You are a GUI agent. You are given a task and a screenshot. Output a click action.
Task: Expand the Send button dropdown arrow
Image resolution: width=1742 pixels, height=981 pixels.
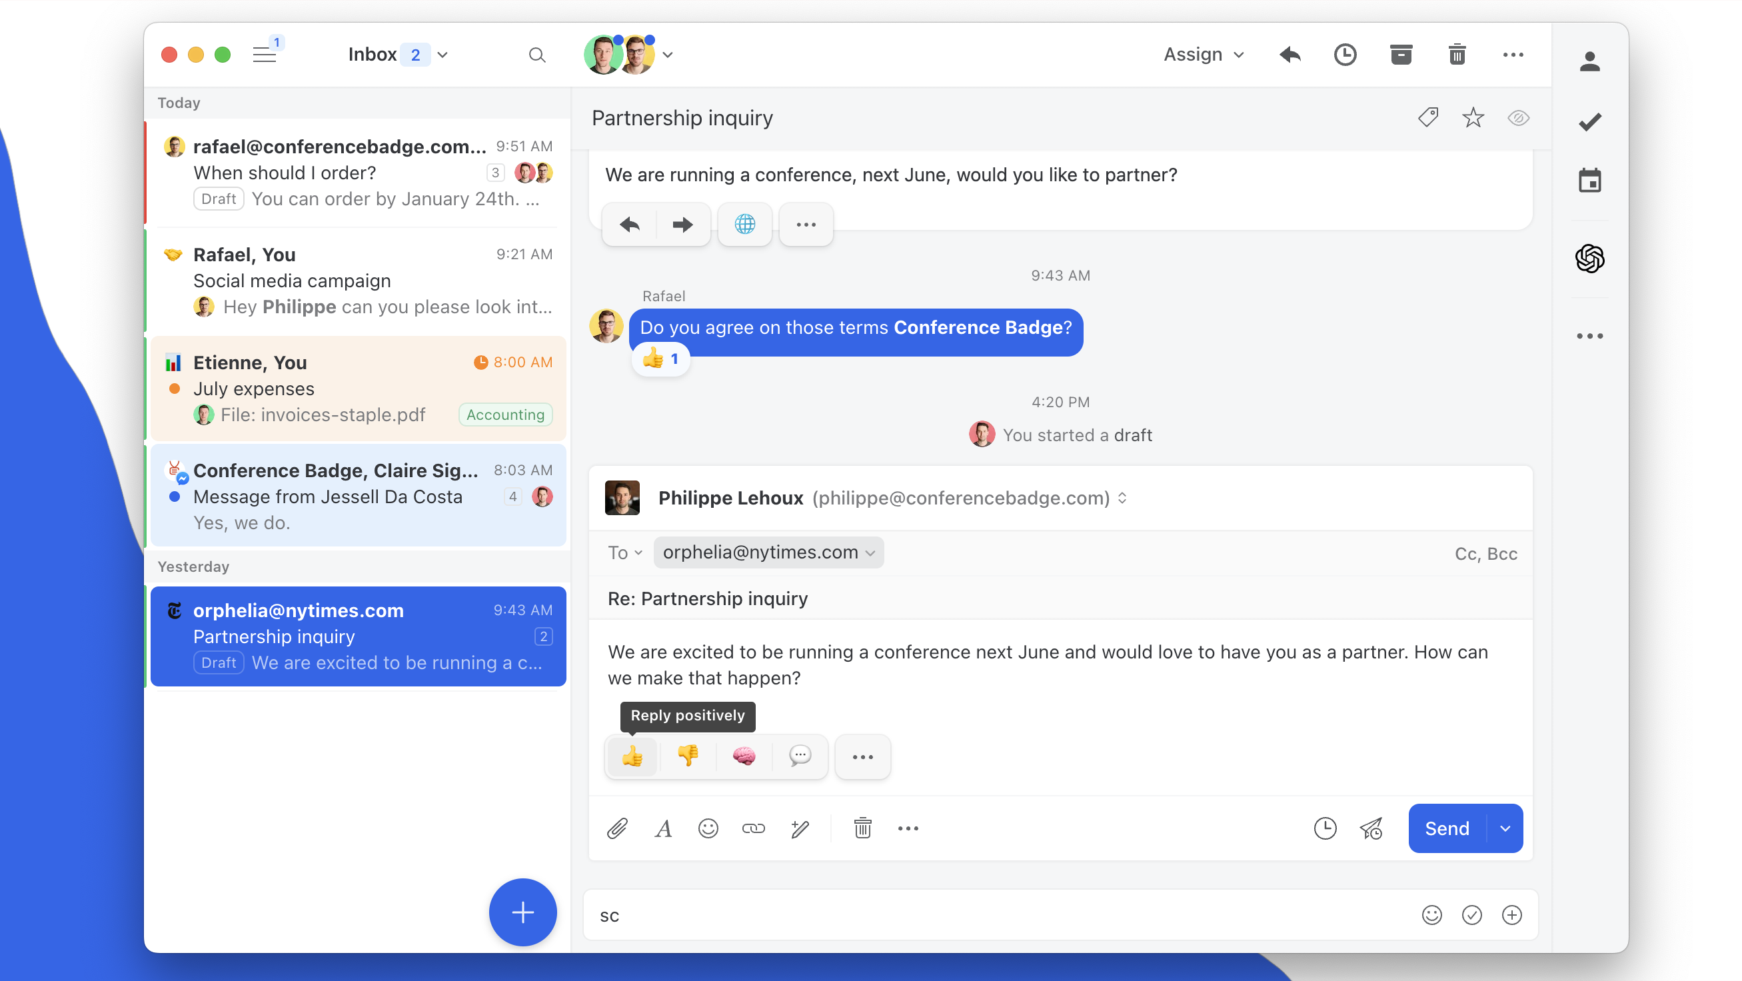pyautogui.click(x=1505, y=828)
